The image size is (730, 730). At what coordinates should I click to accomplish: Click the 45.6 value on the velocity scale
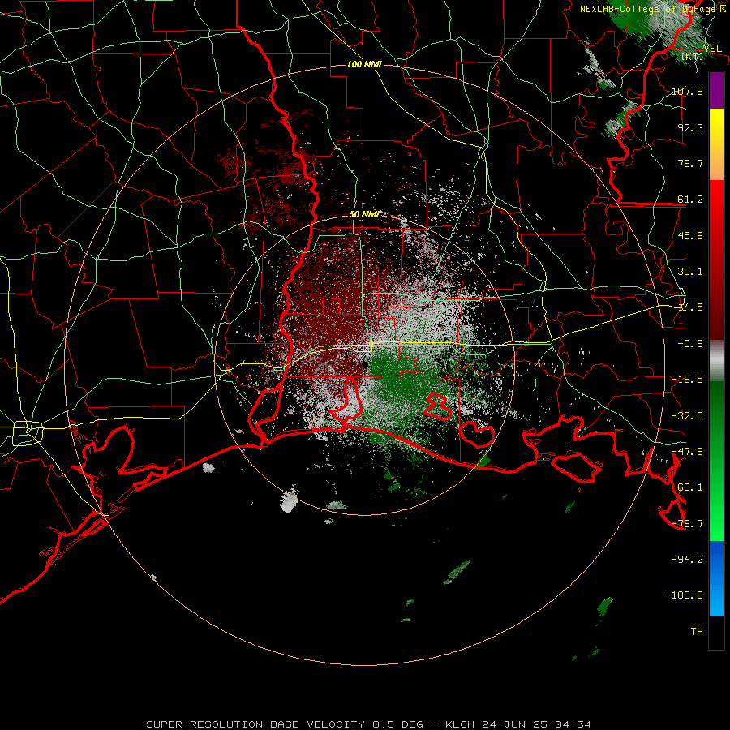690,235
